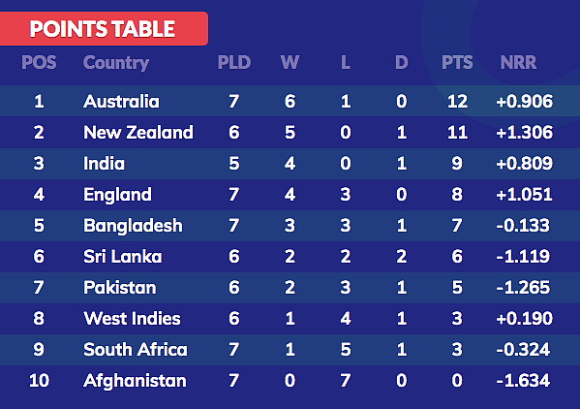
Task: Select the POS column header
Action: pos(39,62)
